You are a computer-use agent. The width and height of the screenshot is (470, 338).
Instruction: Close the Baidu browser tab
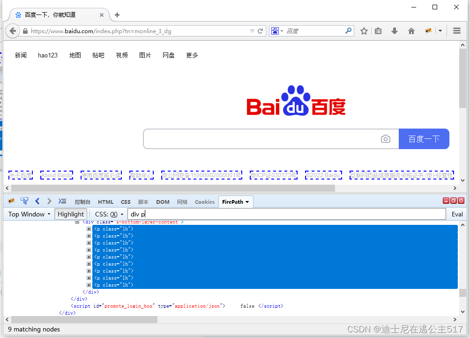(102, 15)
